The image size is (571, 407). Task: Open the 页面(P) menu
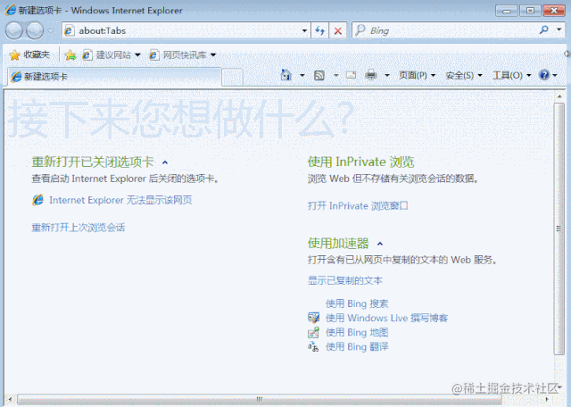point(417,76)
